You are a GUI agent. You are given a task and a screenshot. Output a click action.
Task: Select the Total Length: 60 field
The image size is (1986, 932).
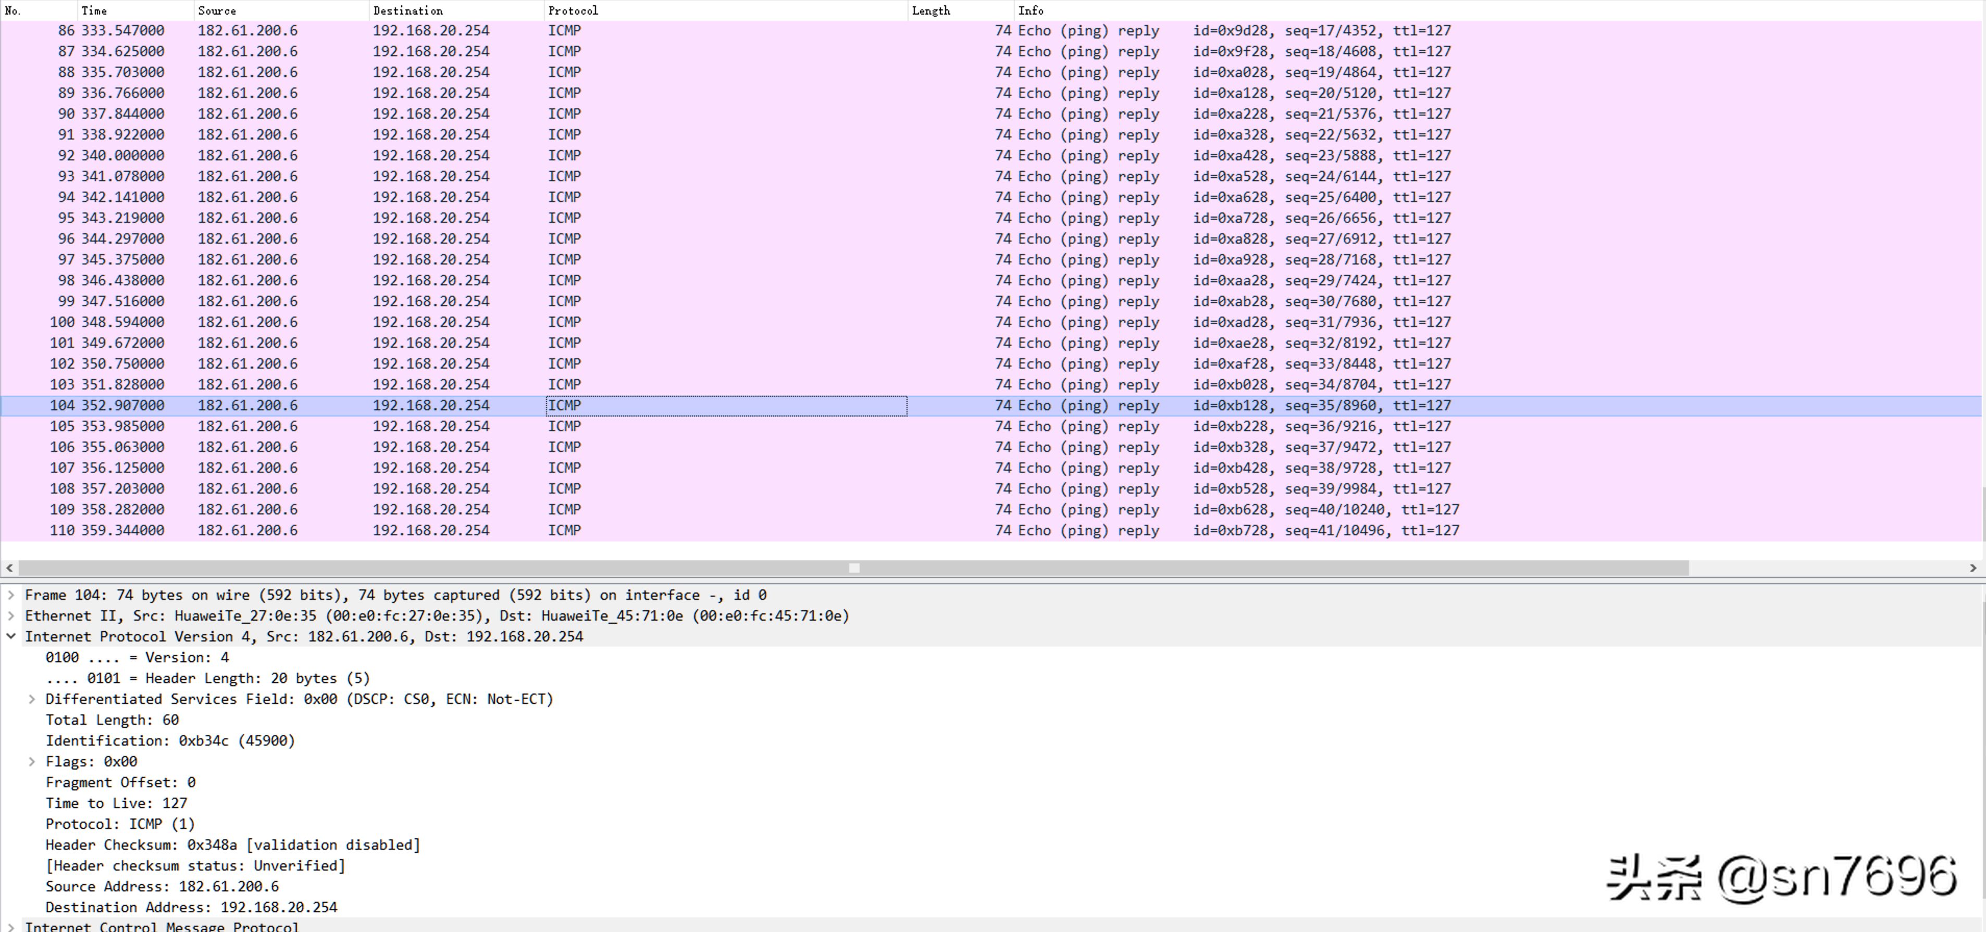pyautogui.click(x=112, y=720)
